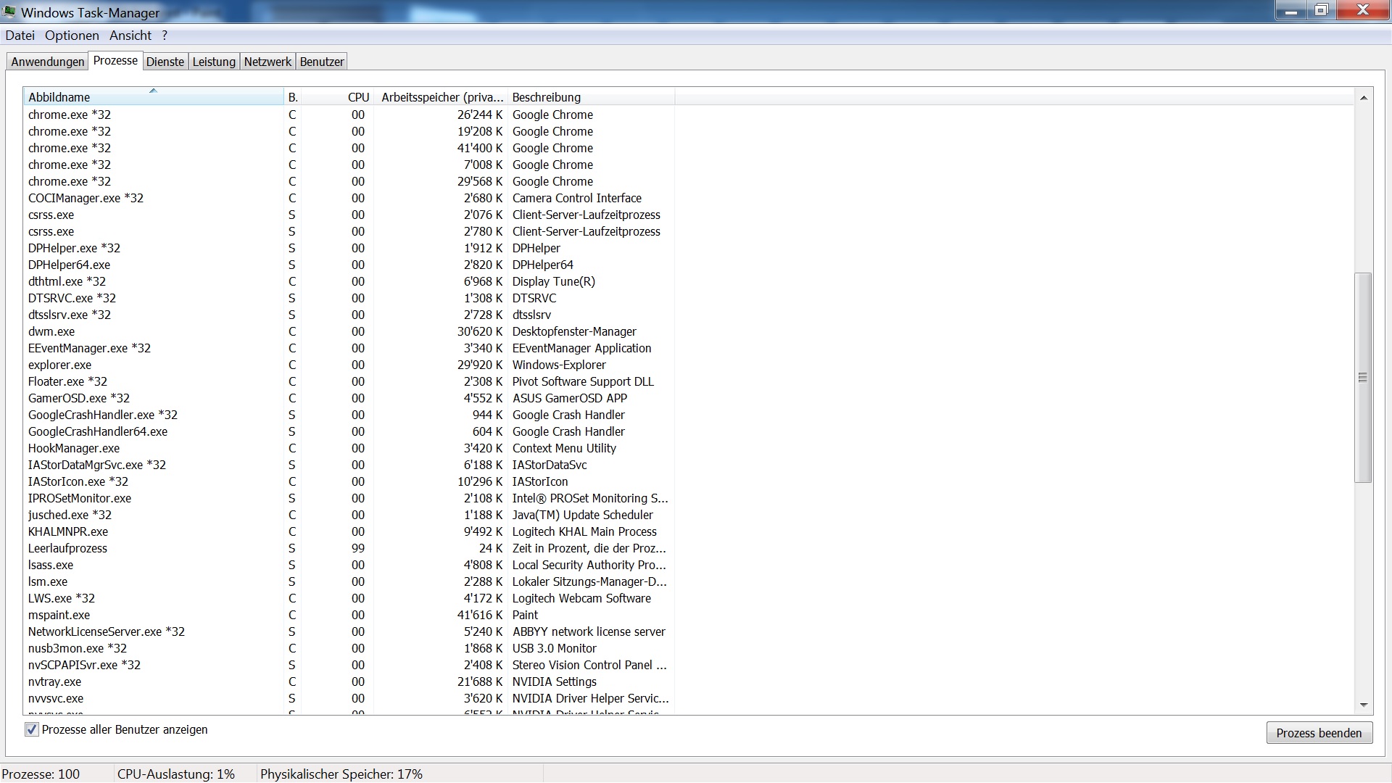Screen dimensions: 1392x783
Task: Switch to the Leistung tab
Action: (x=214, y=62)
